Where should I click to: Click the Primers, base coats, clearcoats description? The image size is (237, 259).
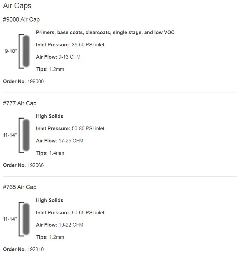[x=105, y=32]
